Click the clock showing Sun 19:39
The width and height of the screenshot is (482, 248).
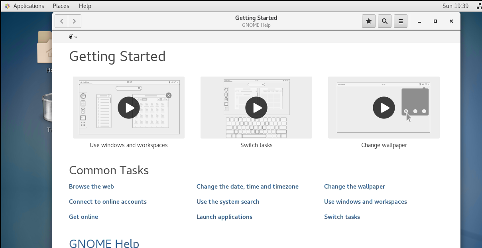click(455, 6)
